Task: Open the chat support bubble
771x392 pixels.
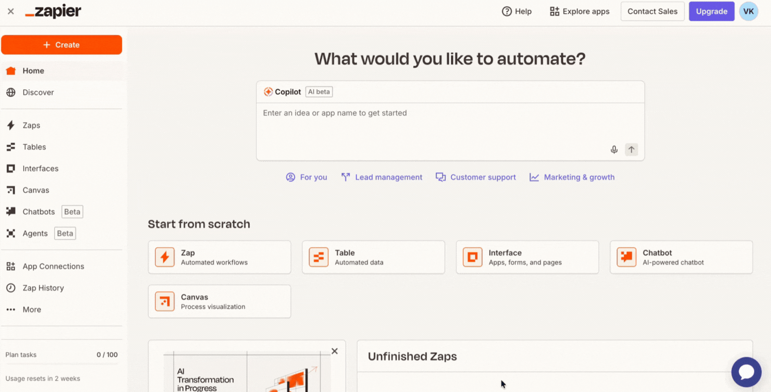Action: (x=746, y=372)
